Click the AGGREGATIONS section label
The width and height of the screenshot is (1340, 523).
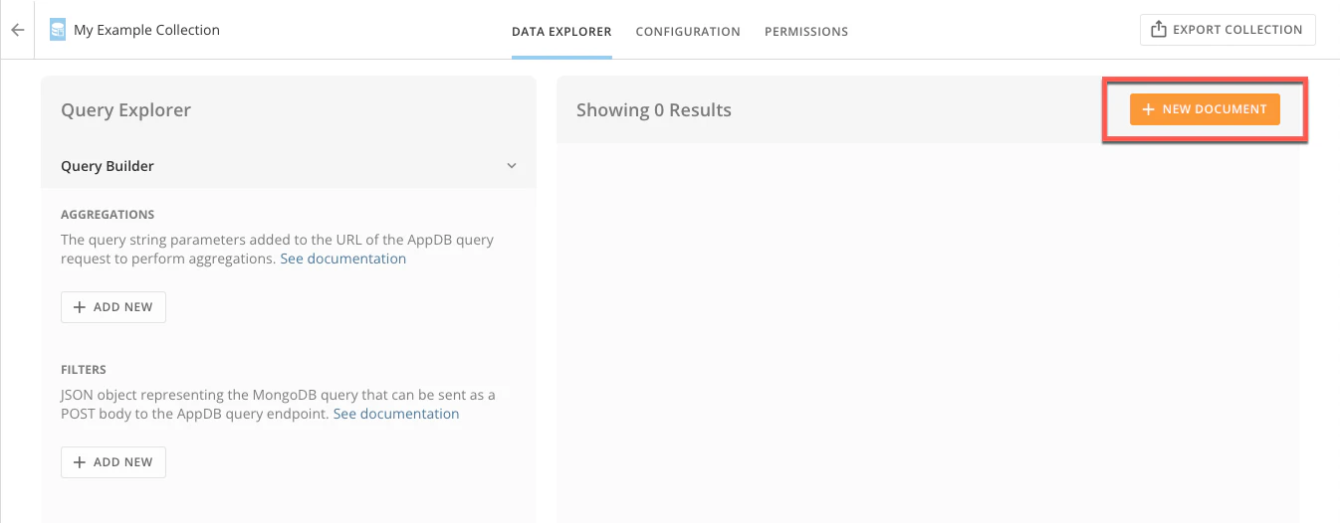click(x=108, y=215)
